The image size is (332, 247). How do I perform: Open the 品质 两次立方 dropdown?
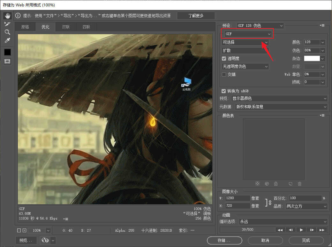pos(306,206)
